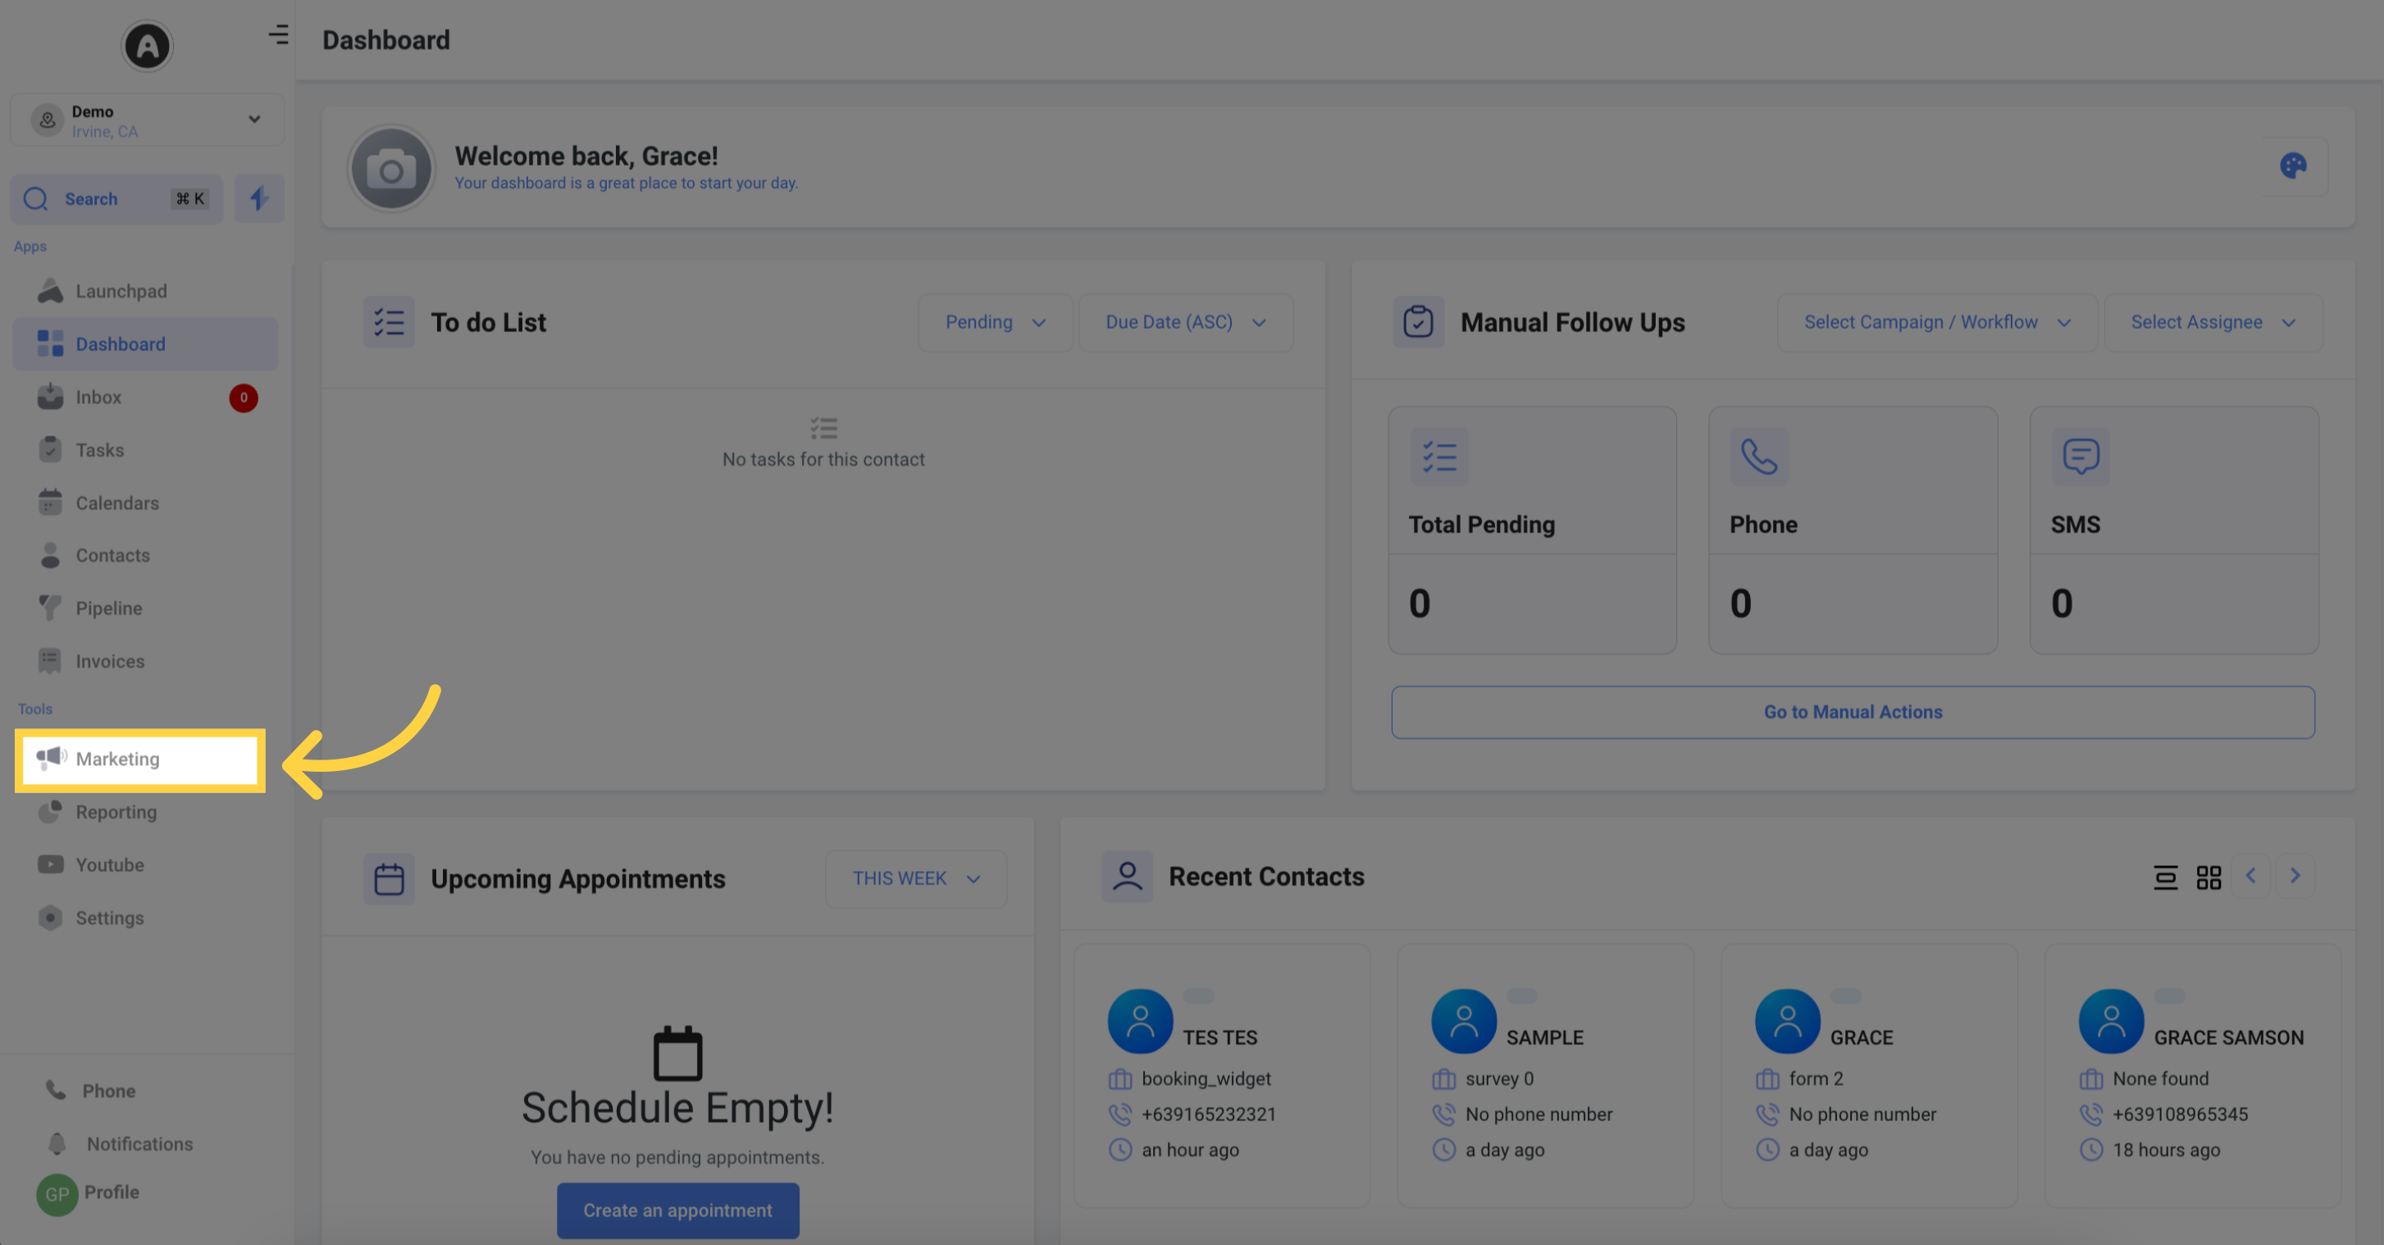
Task: Navigate to Contacts section
Action: pyautogui.click(x=112, y=554)
